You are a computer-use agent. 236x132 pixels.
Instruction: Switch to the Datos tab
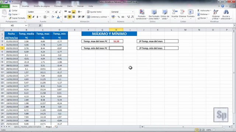click(70, 6)
